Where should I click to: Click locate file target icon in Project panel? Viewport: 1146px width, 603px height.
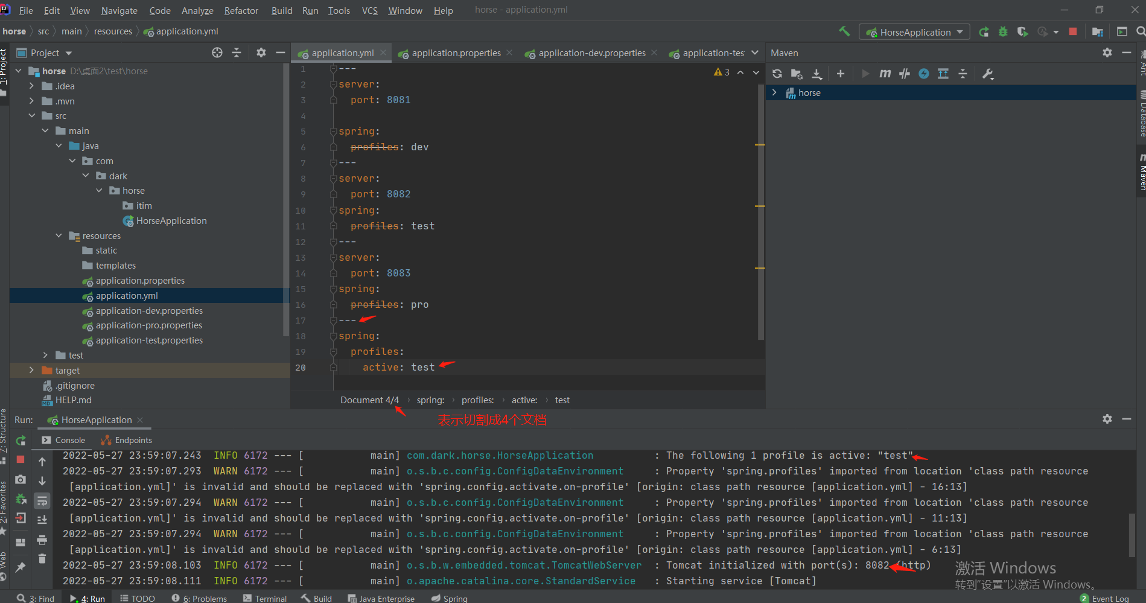pos(217,53)
